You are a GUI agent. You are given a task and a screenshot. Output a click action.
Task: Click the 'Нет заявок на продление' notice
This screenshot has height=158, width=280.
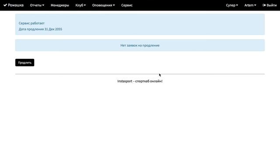click(140, 45)
